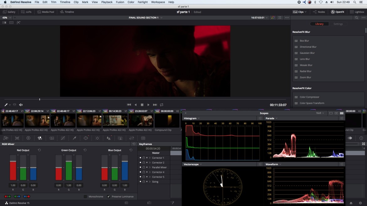Open the Playback menu
This screenshot has height=206, width=367.
click(107, 2)
